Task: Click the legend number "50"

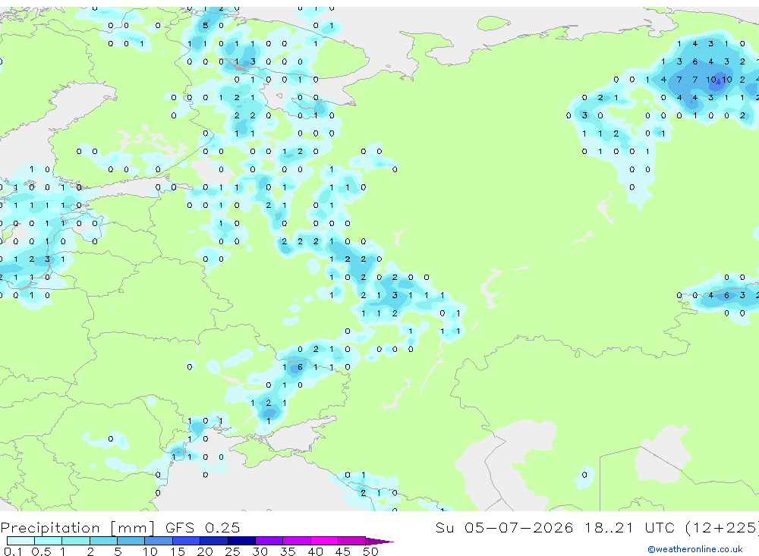Action: [370, 551]
